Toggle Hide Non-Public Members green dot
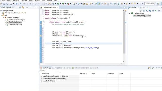The width and height of the screenshot is (162, 91). 156,11
